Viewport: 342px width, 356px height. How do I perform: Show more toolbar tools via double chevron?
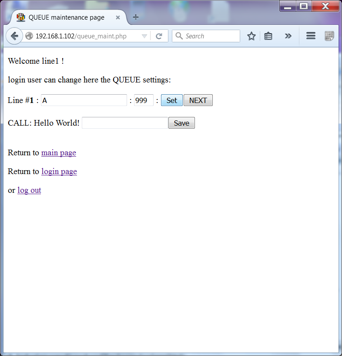[x=288, y=36]
